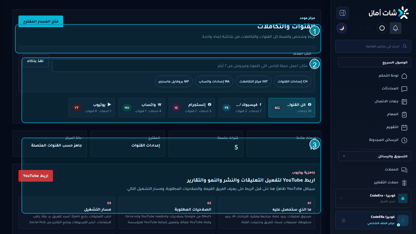Click the red اربط YouTube button
The image size is (416, 234).
click(36, 176)
